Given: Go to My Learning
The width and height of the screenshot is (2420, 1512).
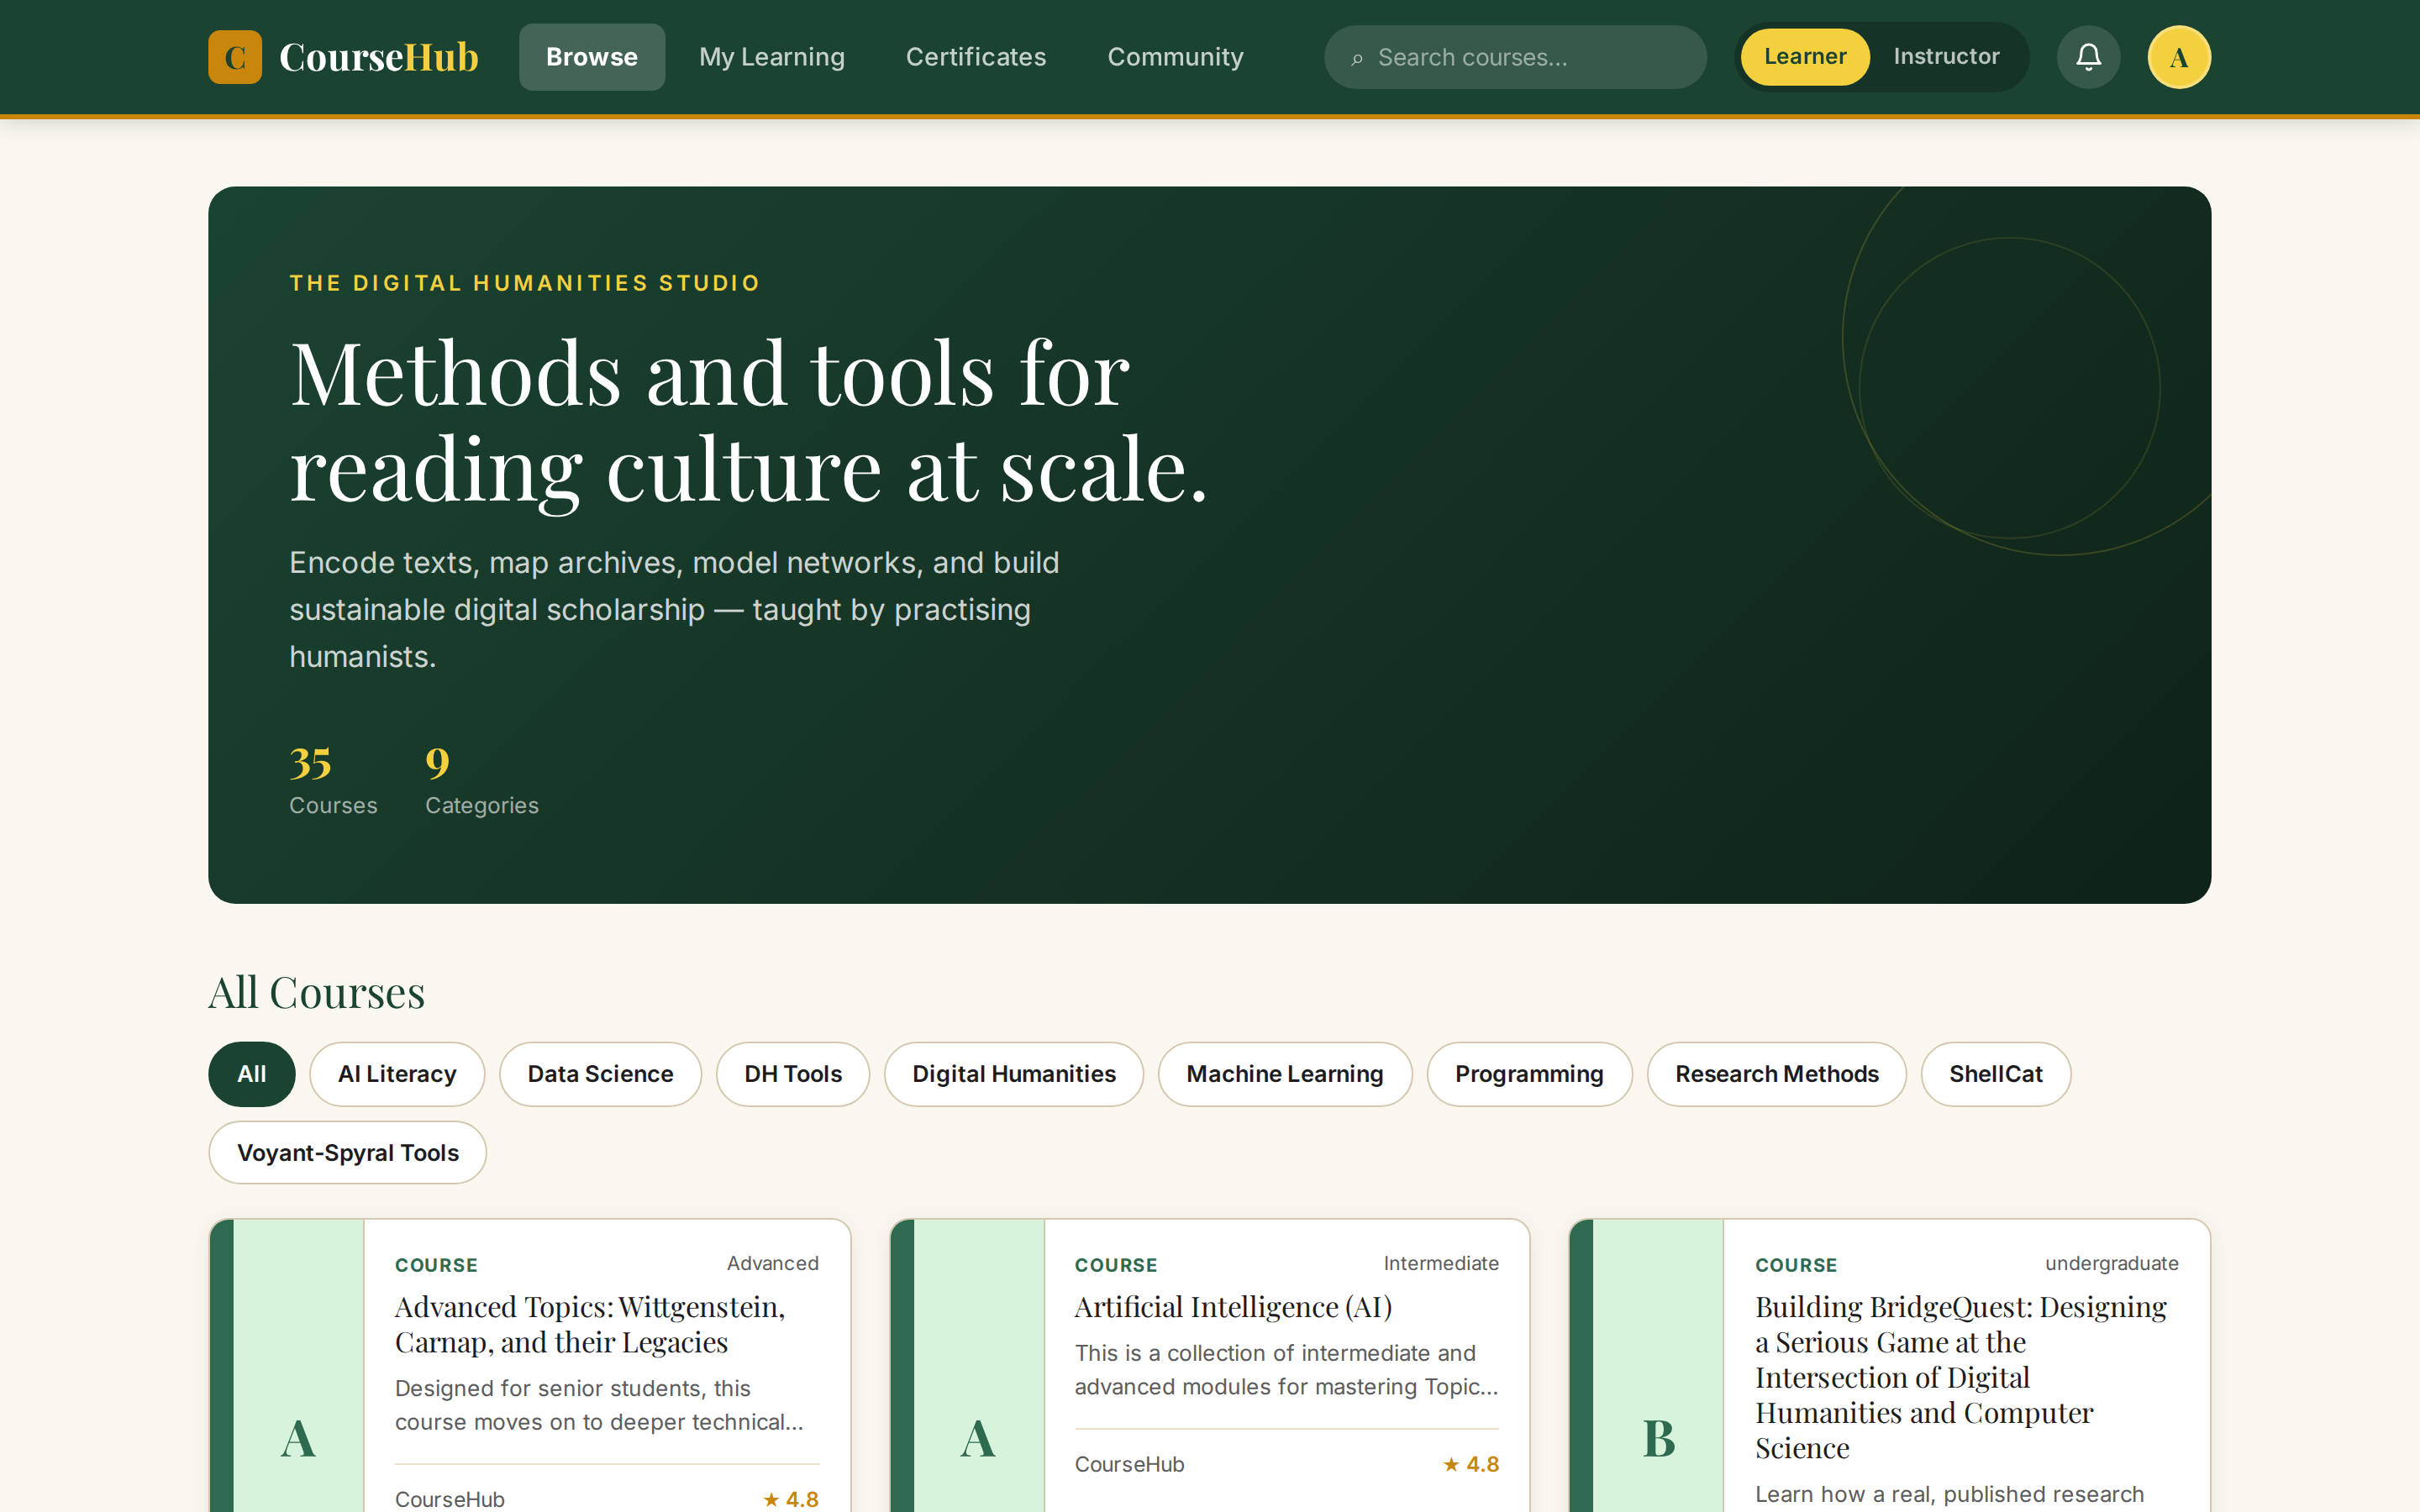Looking at the screenshot, I should [x=772, y=57].
